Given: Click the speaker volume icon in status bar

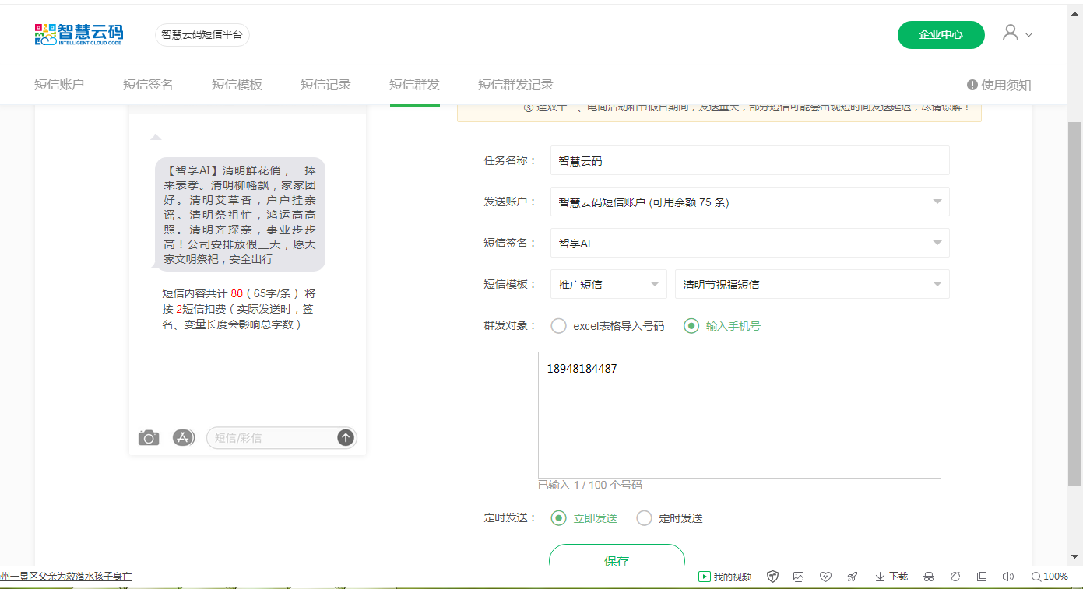Looking at the screenshot, I should [x=1008, y=577].
